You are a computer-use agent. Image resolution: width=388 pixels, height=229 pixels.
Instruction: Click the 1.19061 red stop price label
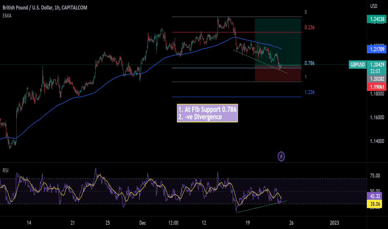tap(376, 87)
